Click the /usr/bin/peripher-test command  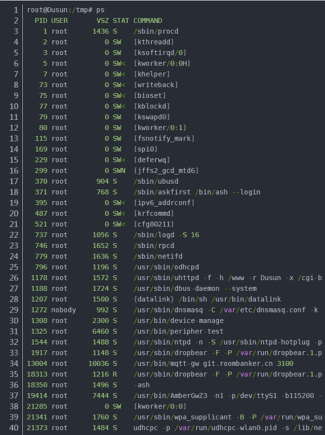point(178,331)
